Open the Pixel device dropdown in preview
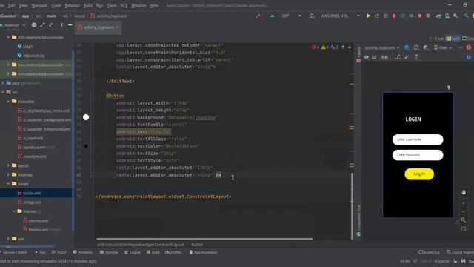Image resolution: width=474 pixels, height=267 pixels. (x=443, y=47)
